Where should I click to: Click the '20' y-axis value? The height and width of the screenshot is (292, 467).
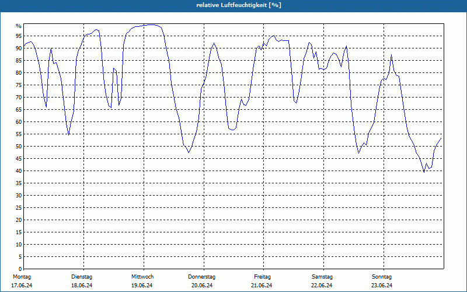[19, 220]
